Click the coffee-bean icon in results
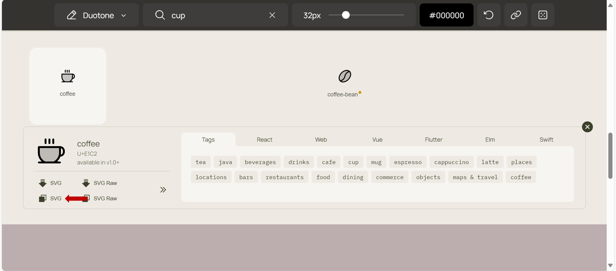Viewport: 616px width, 271px height. [344, 77]
